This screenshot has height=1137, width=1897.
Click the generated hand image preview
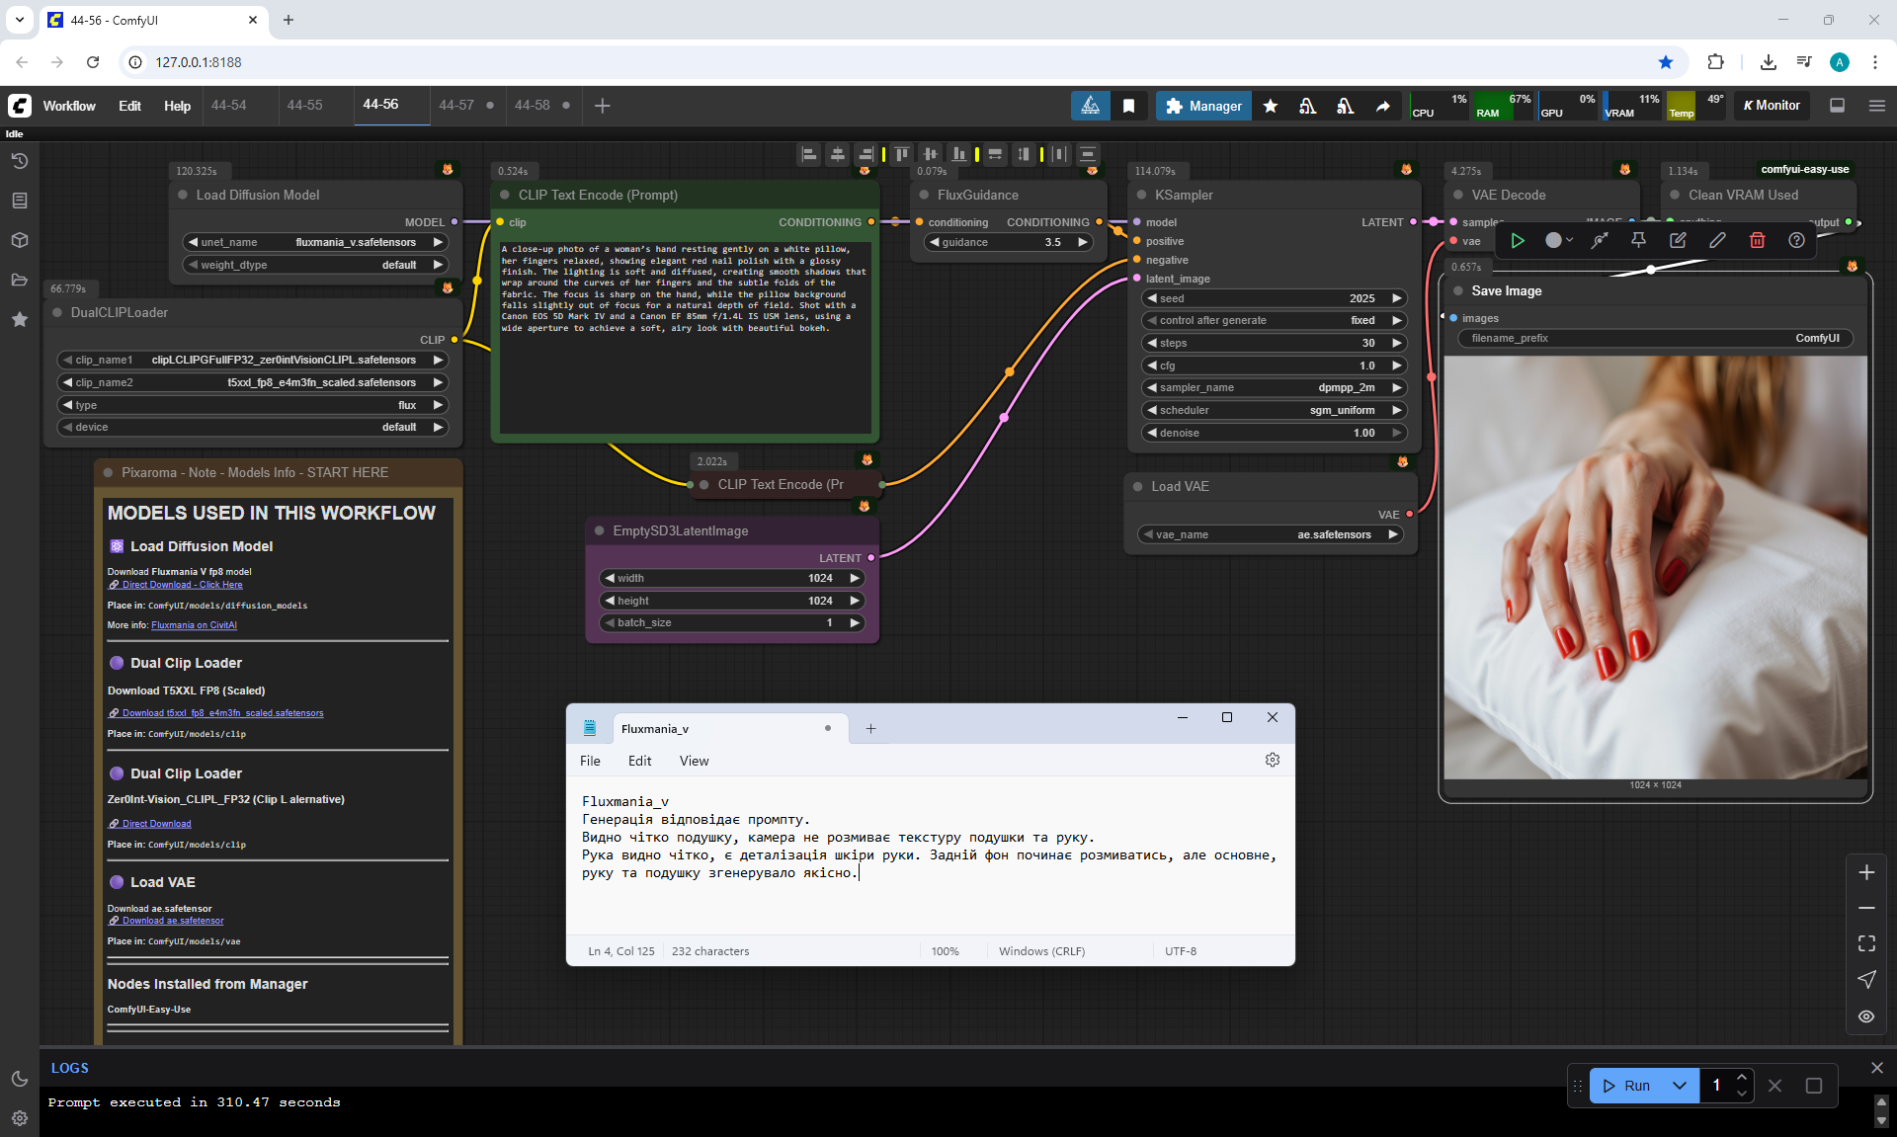pos(1655,568)
